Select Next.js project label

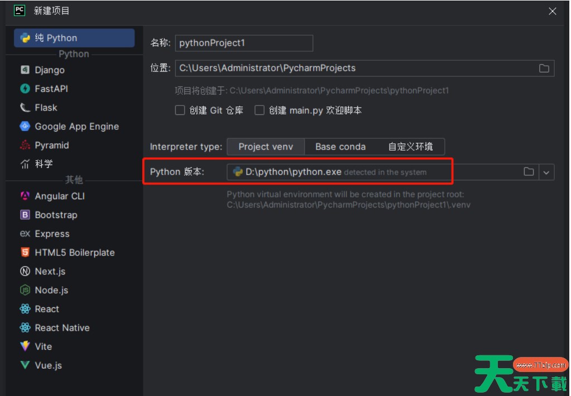pos(50,272)
